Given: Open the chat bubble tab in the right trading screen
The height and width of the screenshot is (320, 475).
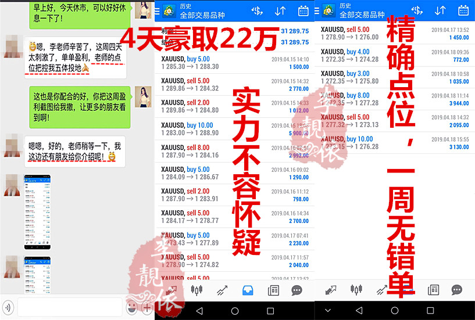Looking at the screenshot, I should tap(457, 289).
